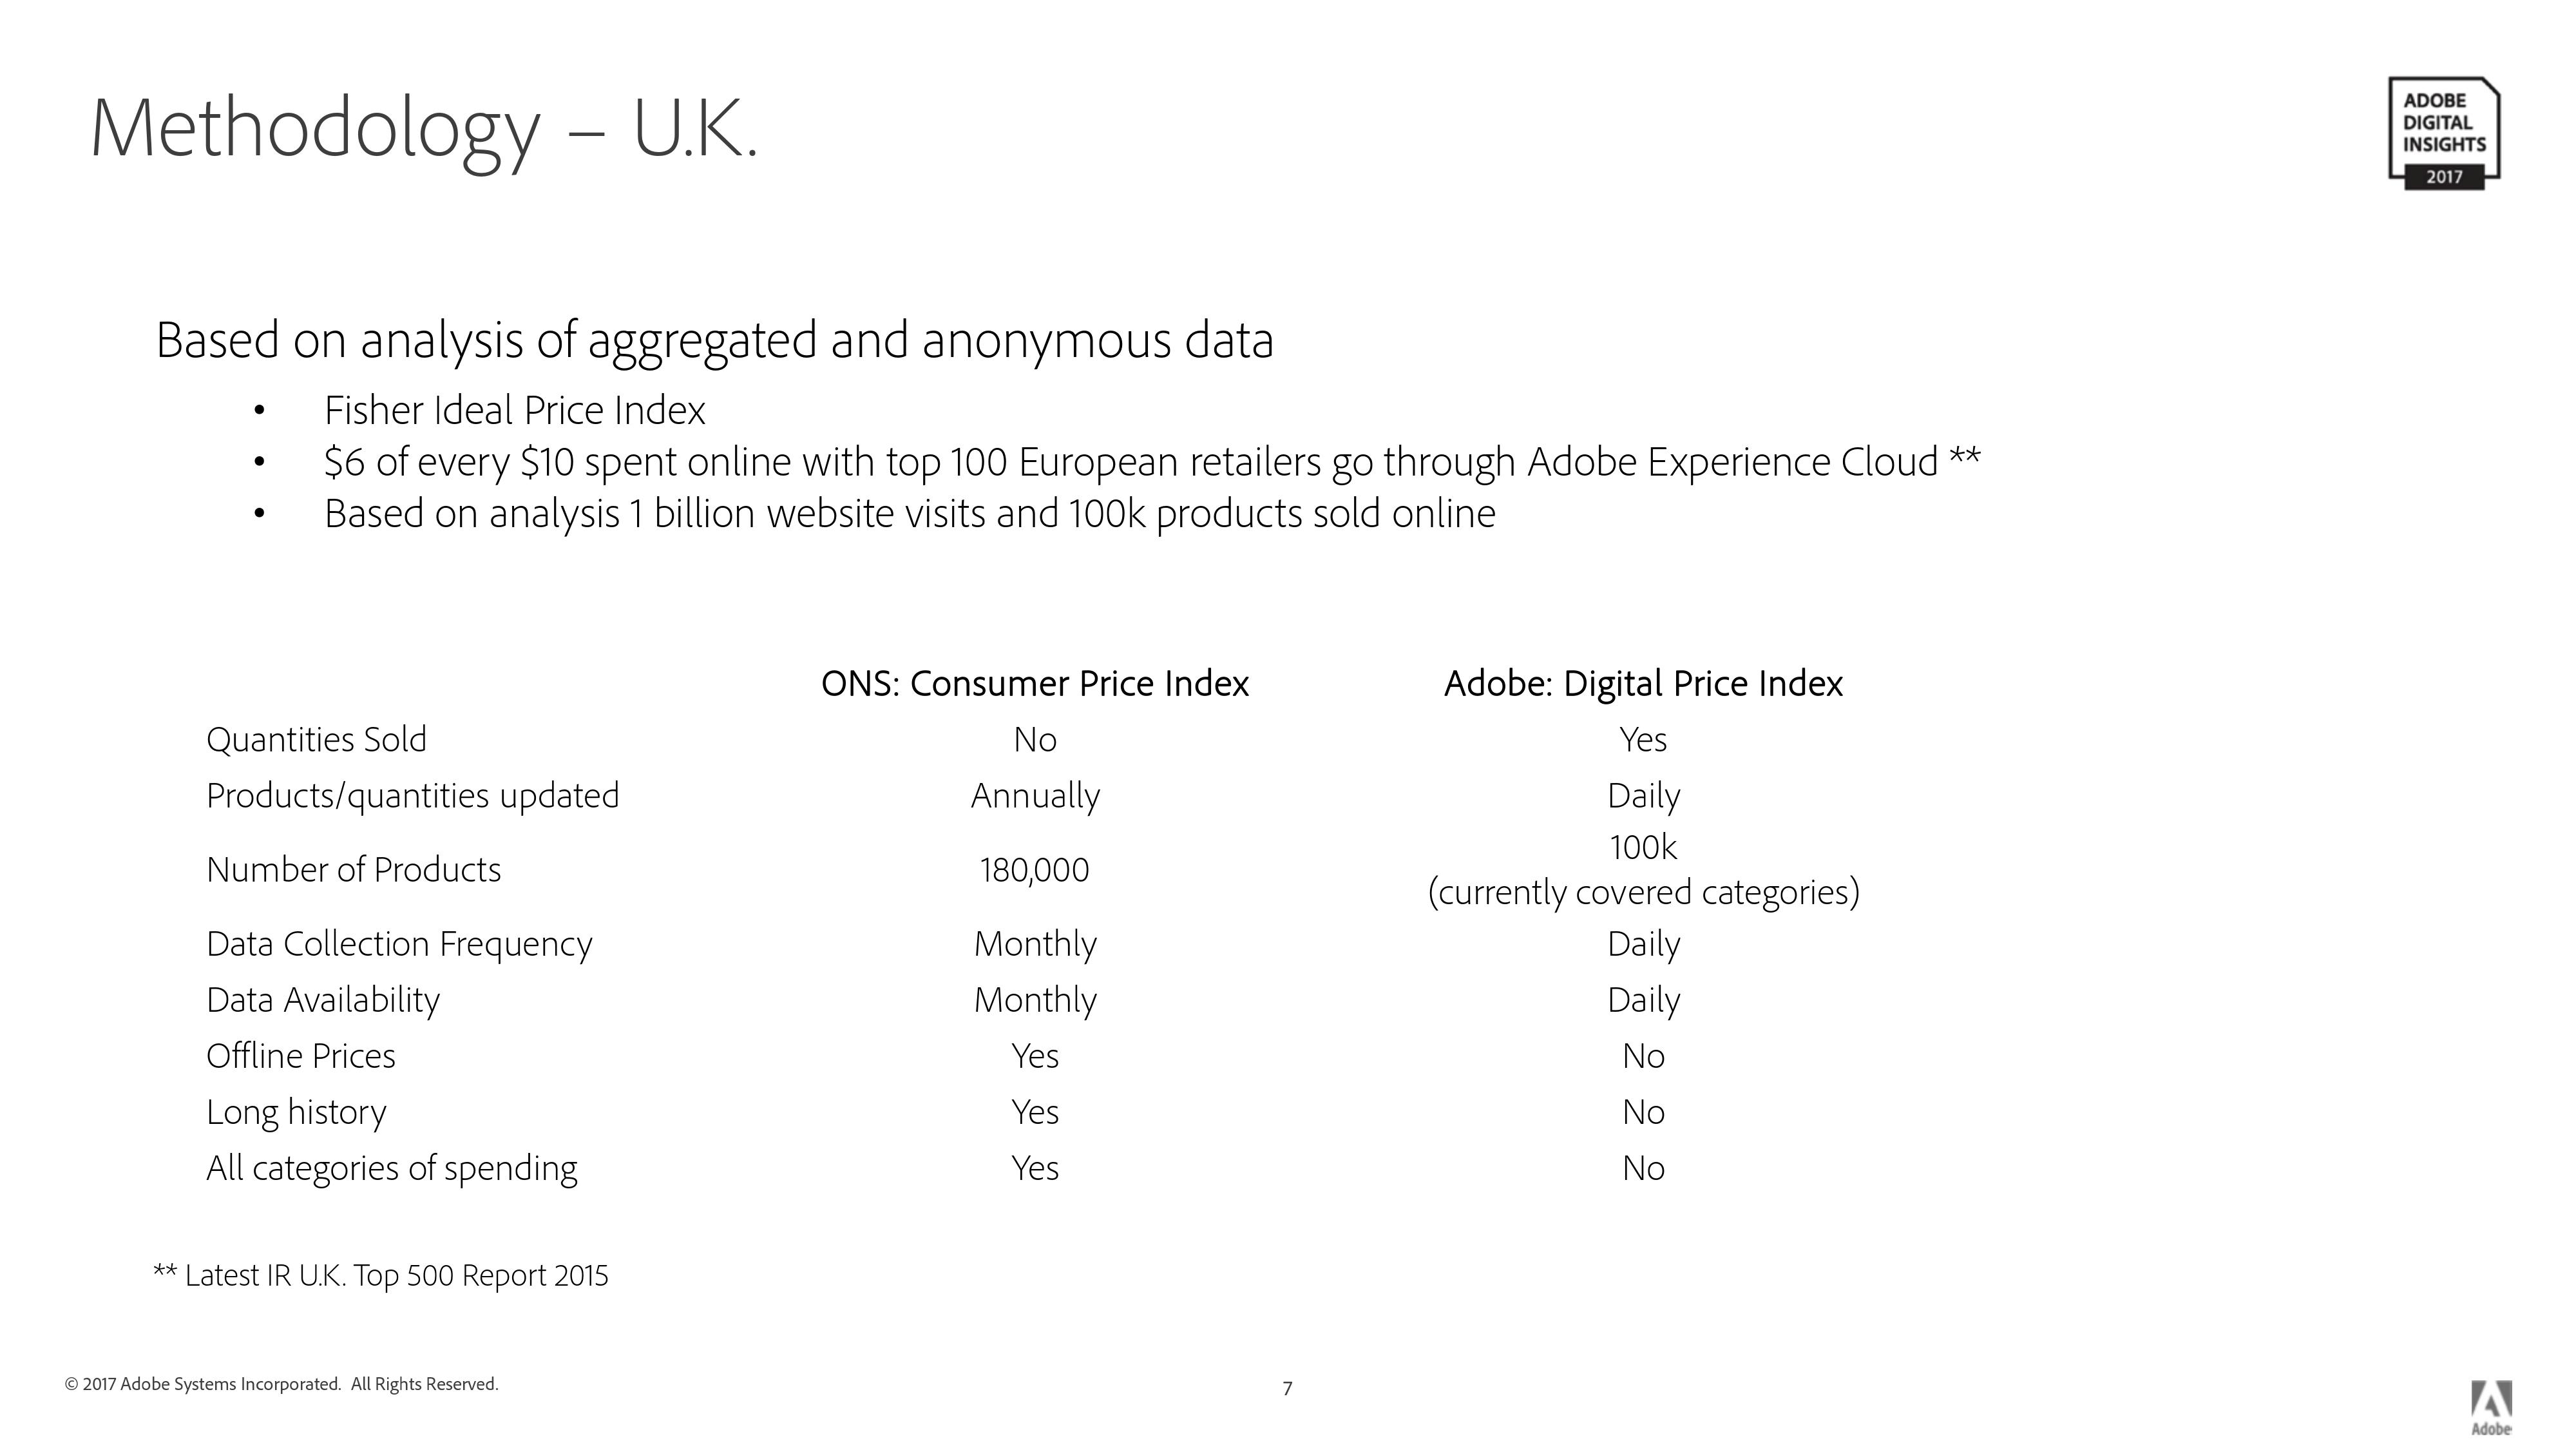Select "All categories of spending" row label
The height and width of the screenshot is (1450, 2576).
point(391,1168)
